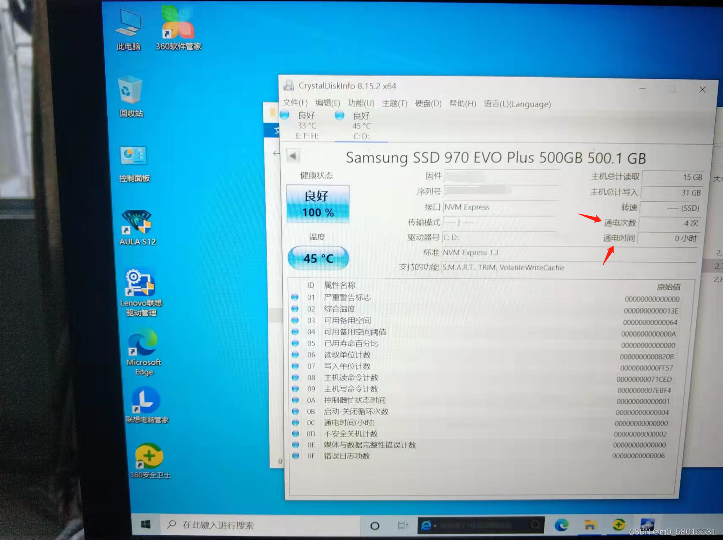Open the 主题(T) menu
Screen dimensions: 723x540
395,103
